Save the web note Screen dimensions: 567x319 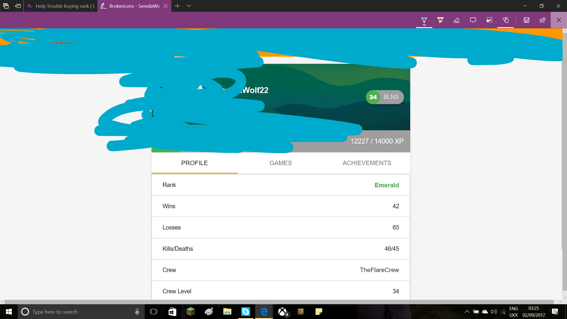pyautogui.click(x=527, y=20)
